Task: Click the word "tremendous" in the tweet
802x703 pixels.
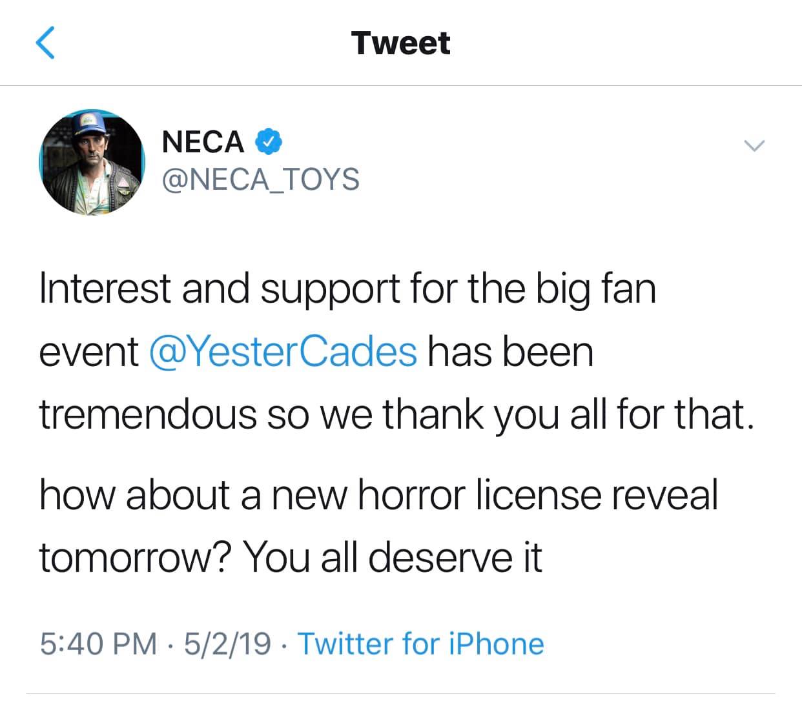Action: click(x=148, y=414)
